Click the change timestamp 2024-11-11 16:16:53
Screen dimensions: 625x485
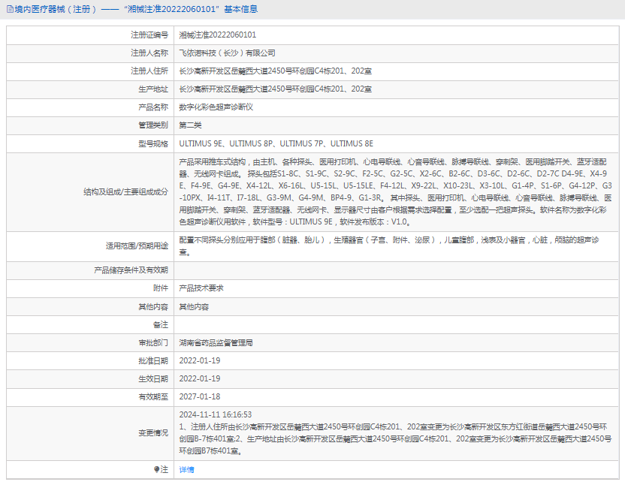(x=216, y=414)
